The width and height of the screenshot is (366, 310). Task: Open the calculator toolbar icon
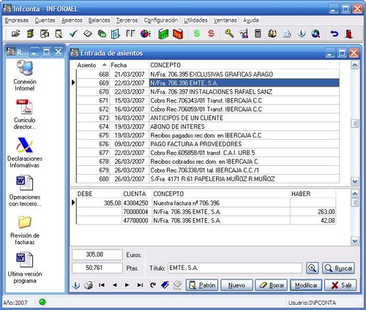click(258, 34)
